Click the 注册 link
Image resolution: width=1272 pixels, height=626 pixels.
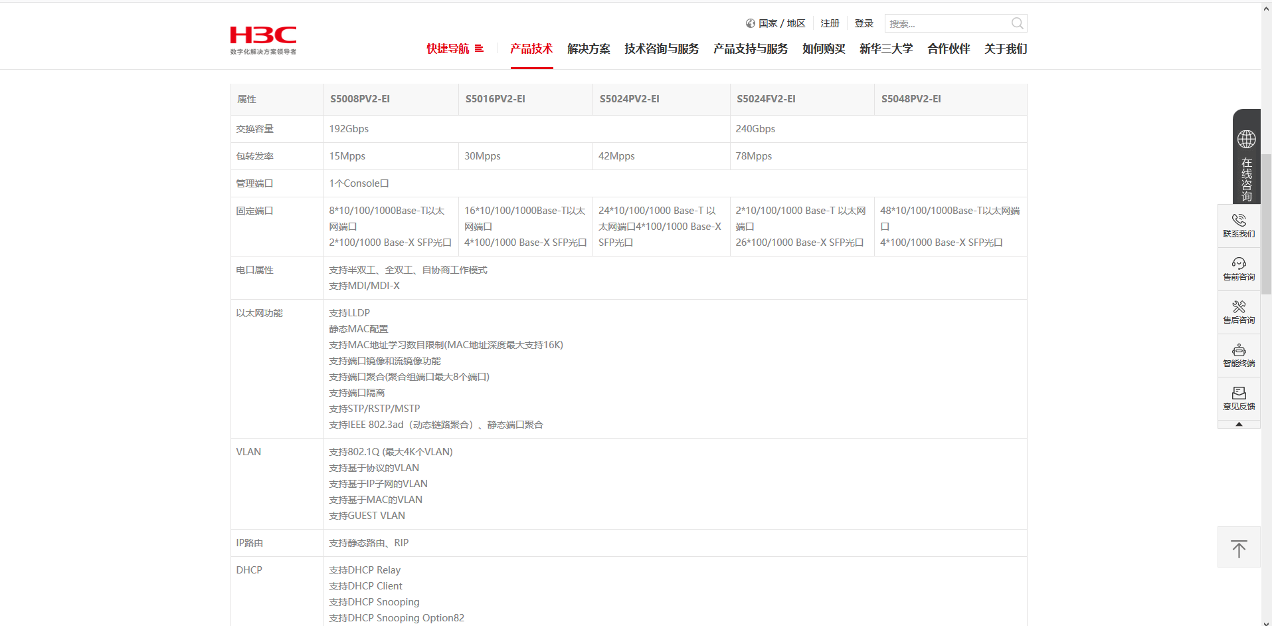point(830,23)
